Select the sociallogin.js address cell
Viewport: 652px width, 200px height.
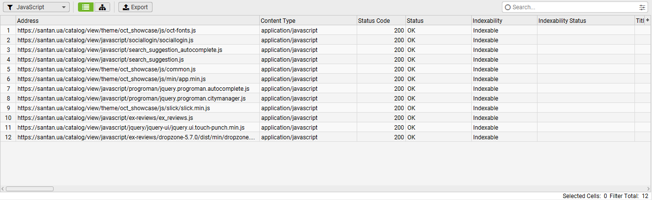tap(105, 40)
